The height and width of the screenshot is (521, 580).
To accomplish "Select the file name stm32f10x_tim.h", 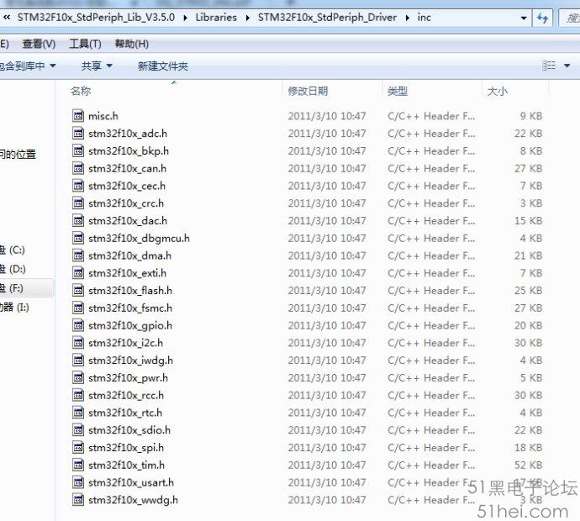I will [x=126, y=465].
